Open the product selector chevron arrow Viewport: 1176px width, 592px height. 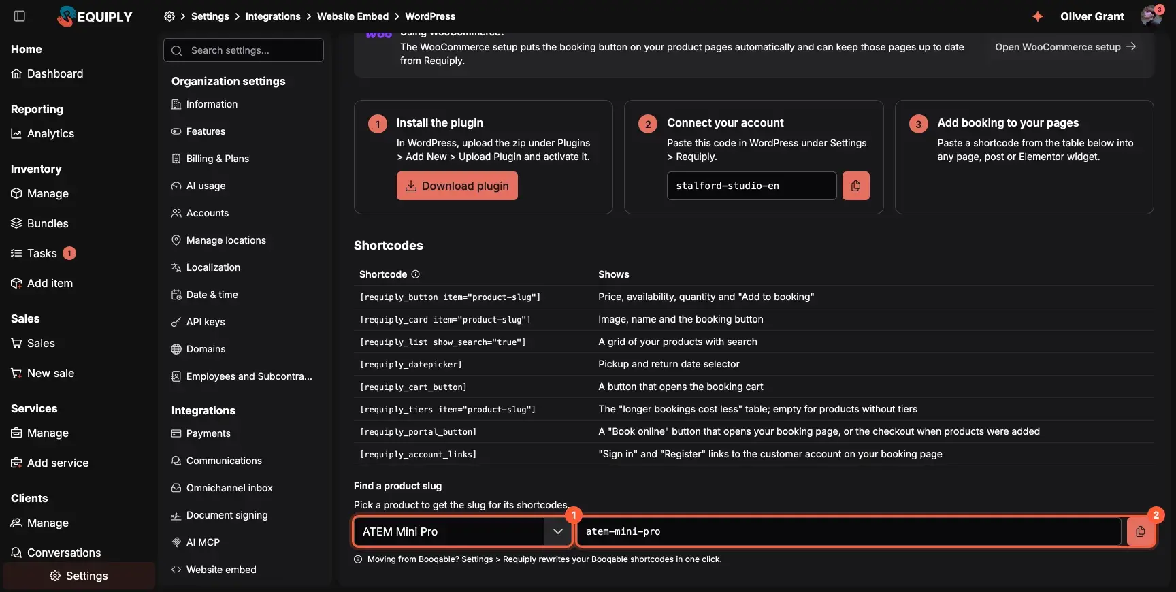(x=558, y=531)
